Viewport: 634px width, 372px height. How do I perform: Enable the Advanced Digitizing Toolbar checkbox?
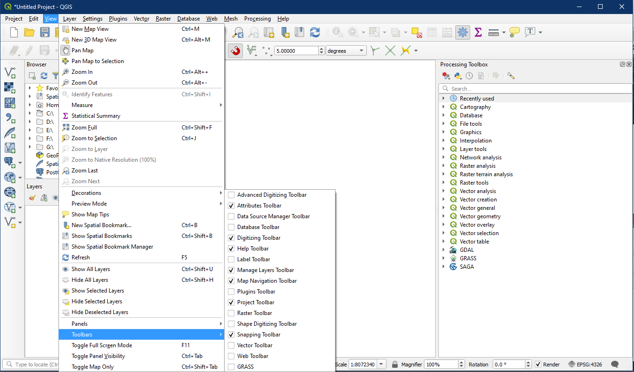pyautogui.click(x=231, y=195)
